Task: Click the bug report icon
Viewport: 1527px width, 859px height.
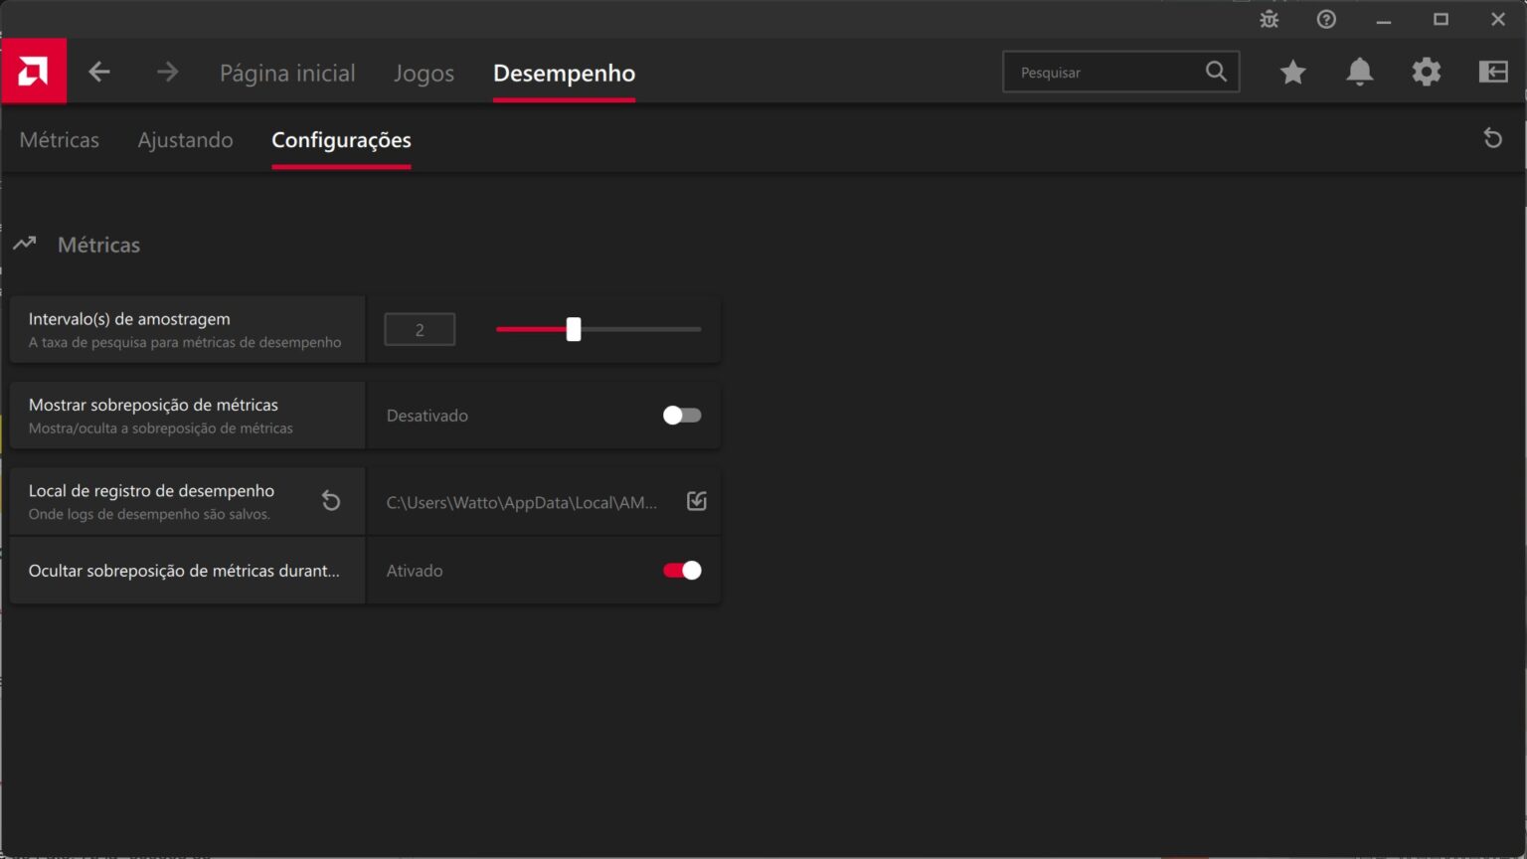Action: coord(1269,18)
